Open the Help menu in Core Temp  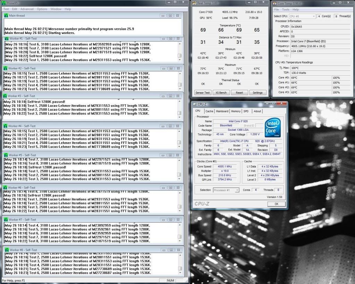tap(296, 9)
